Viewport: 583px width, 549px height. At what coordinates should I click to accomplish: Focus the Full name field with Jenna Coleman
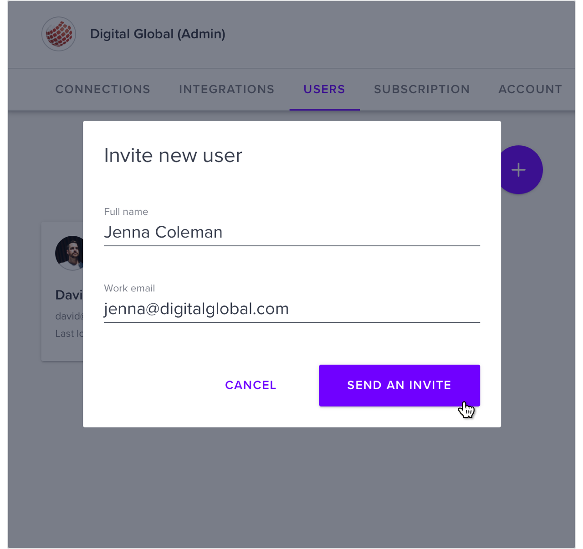[x=292, y=233]
